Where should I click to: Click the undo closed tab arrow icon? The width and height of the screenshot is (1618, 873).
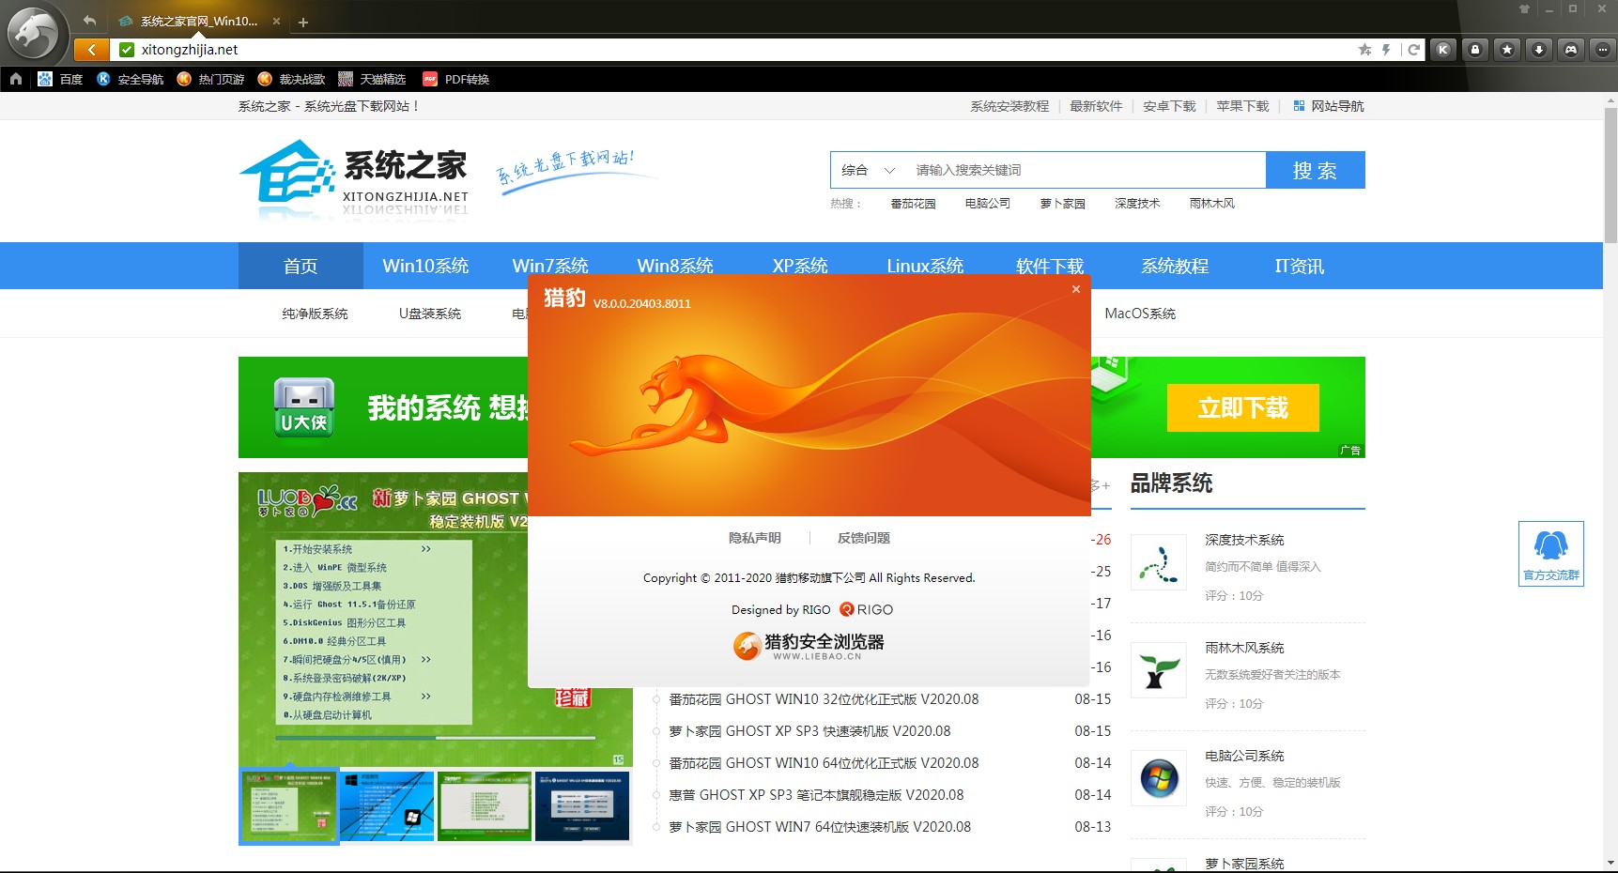pos(89,21)
